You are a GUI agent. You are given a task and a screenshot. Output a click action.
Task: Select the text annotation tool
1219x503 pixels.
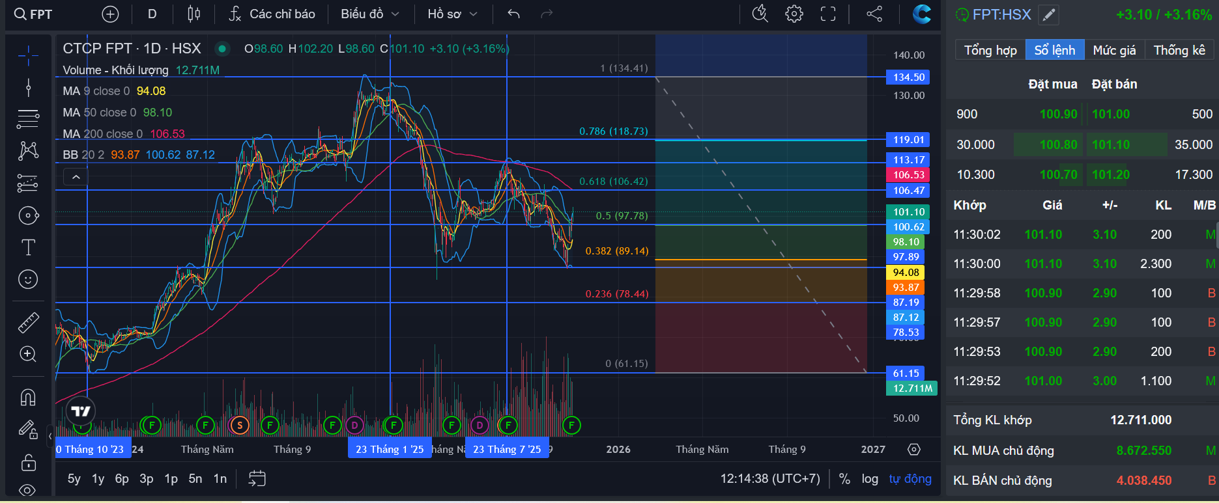click(x=28, y=247)
